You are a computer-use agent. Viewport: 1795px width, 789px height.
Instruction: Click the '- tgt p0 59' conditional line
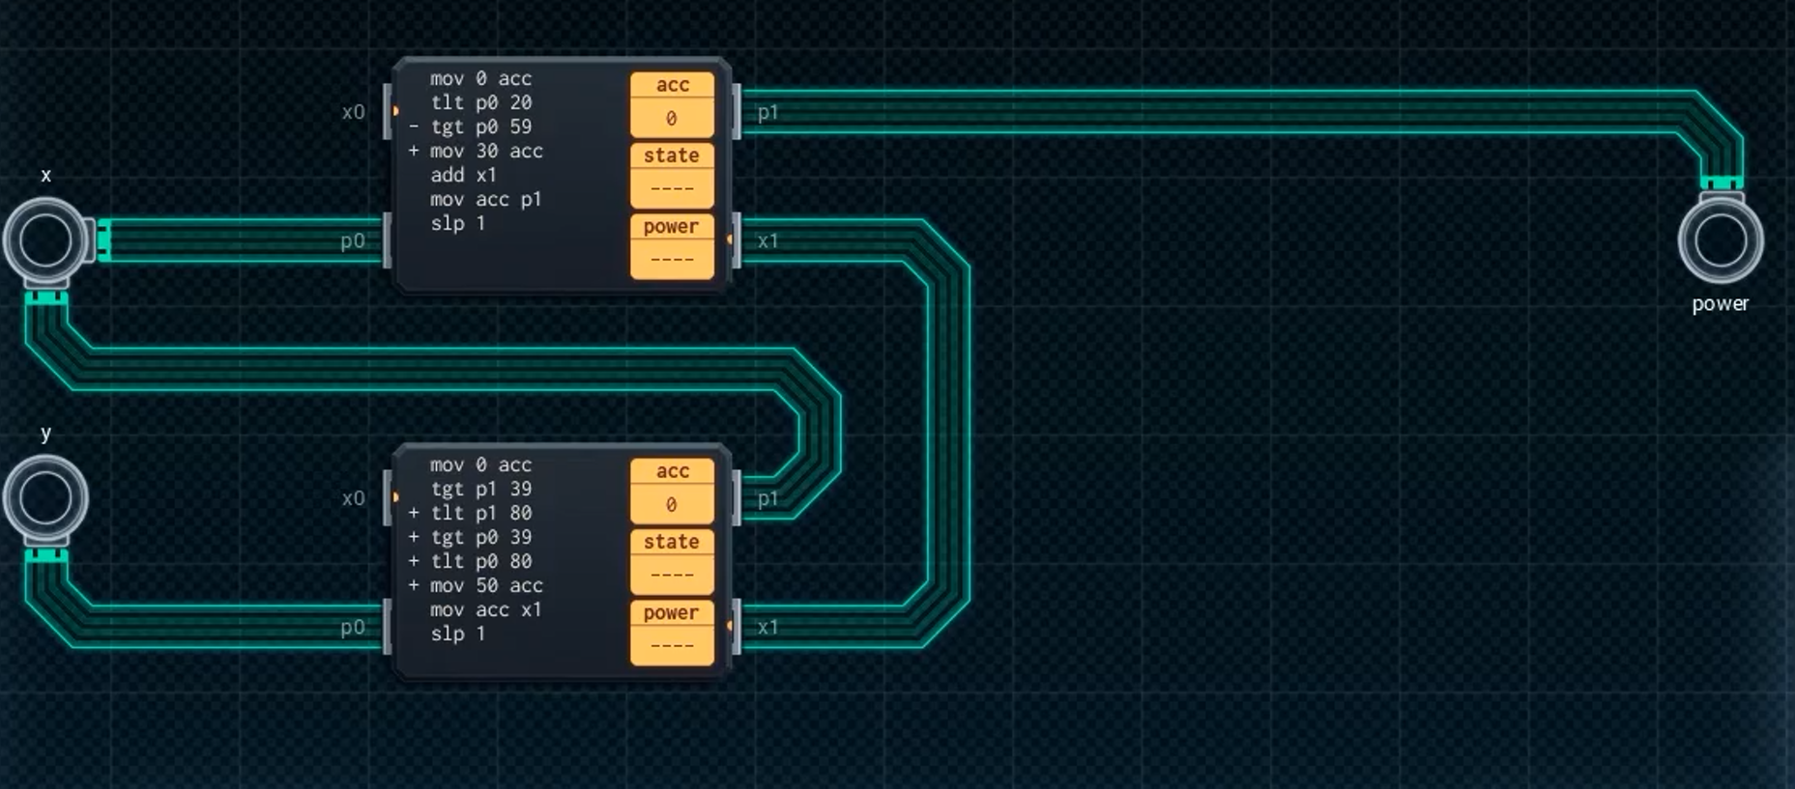pyautogui.click(x=480, y=127)
